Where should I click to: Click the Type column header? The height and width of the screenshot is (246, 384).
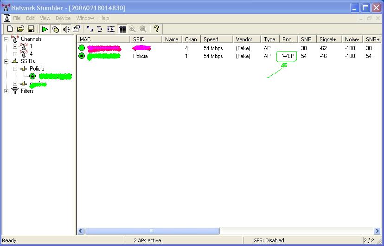point(270,39)
